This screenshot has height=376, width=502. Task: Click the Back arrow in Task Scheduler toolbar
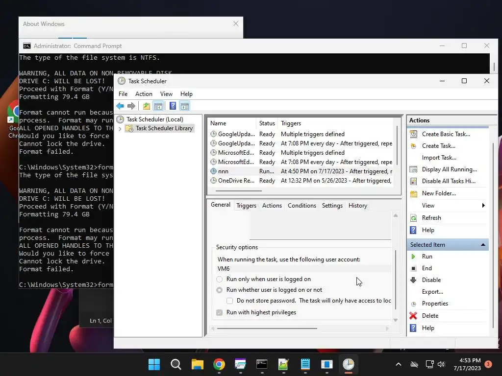121,106
